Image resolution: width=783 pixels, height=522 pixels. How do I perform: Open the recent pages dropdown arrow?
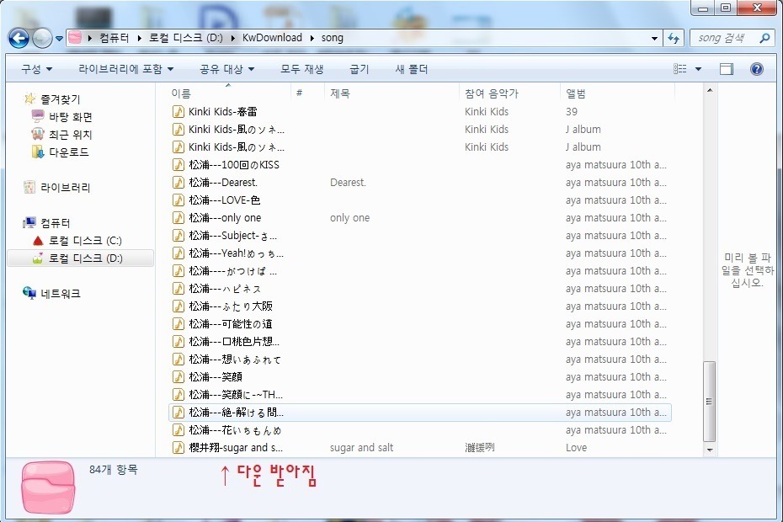pyautogui.click(x=59, y=39)
